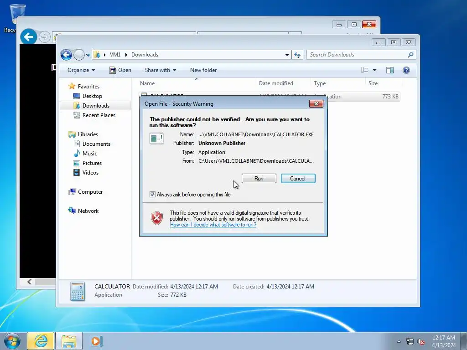Open Explorer help icon

pos(406,70)
